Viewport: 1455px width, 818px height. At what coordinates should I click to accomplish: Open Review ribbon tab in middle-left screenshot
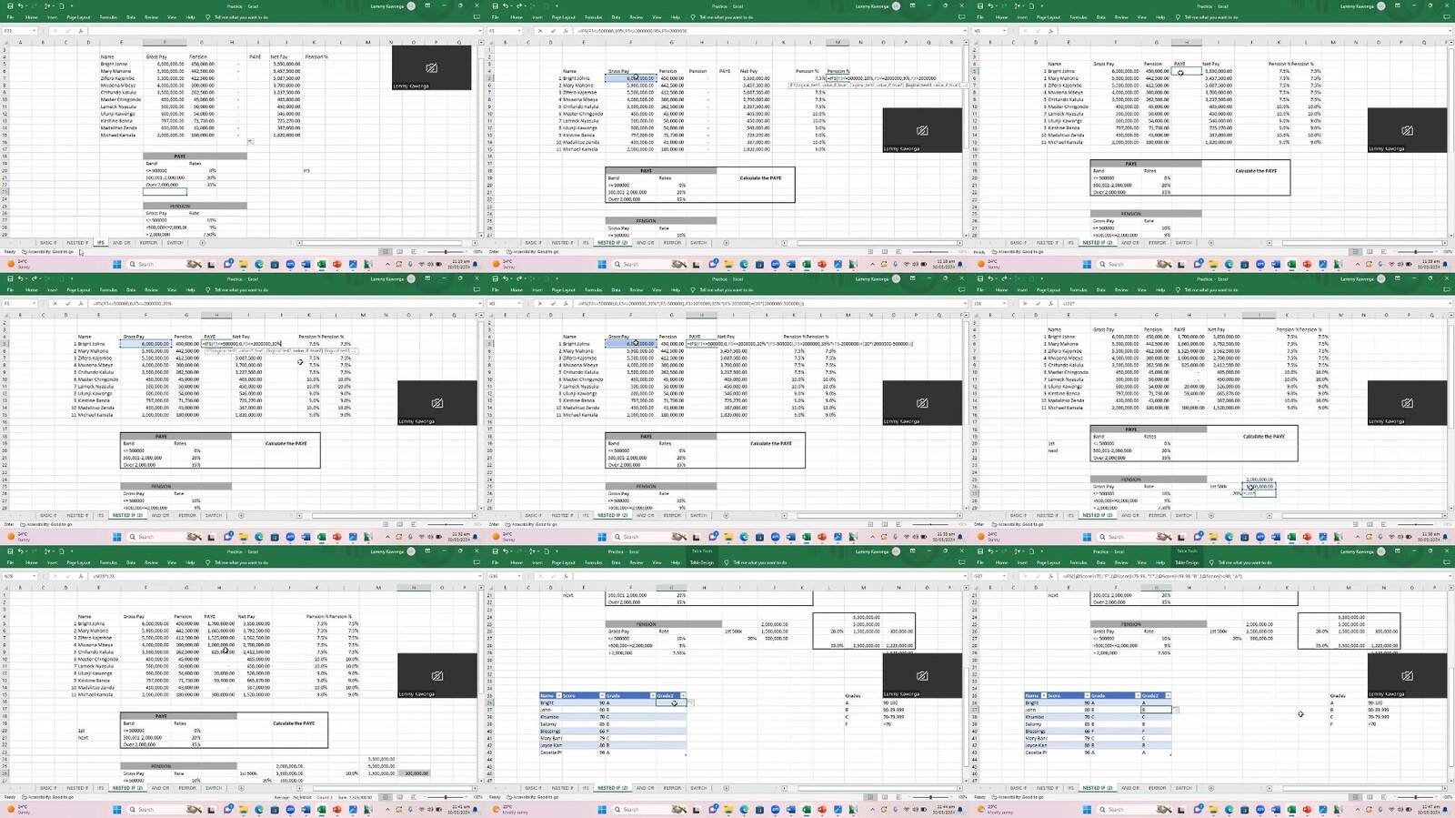coord(151,290)
